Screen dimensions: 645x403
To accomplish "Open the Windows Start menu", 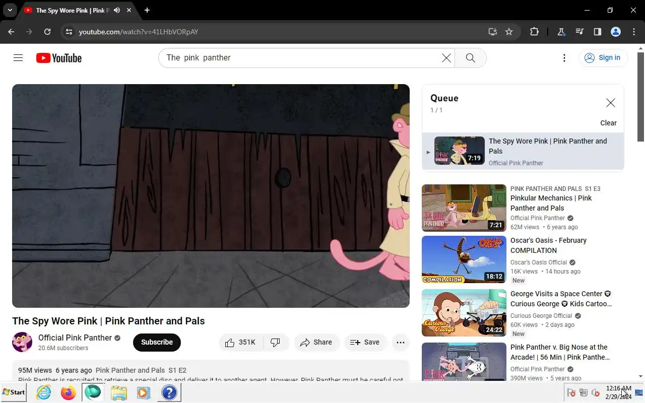I will (14, 392).
